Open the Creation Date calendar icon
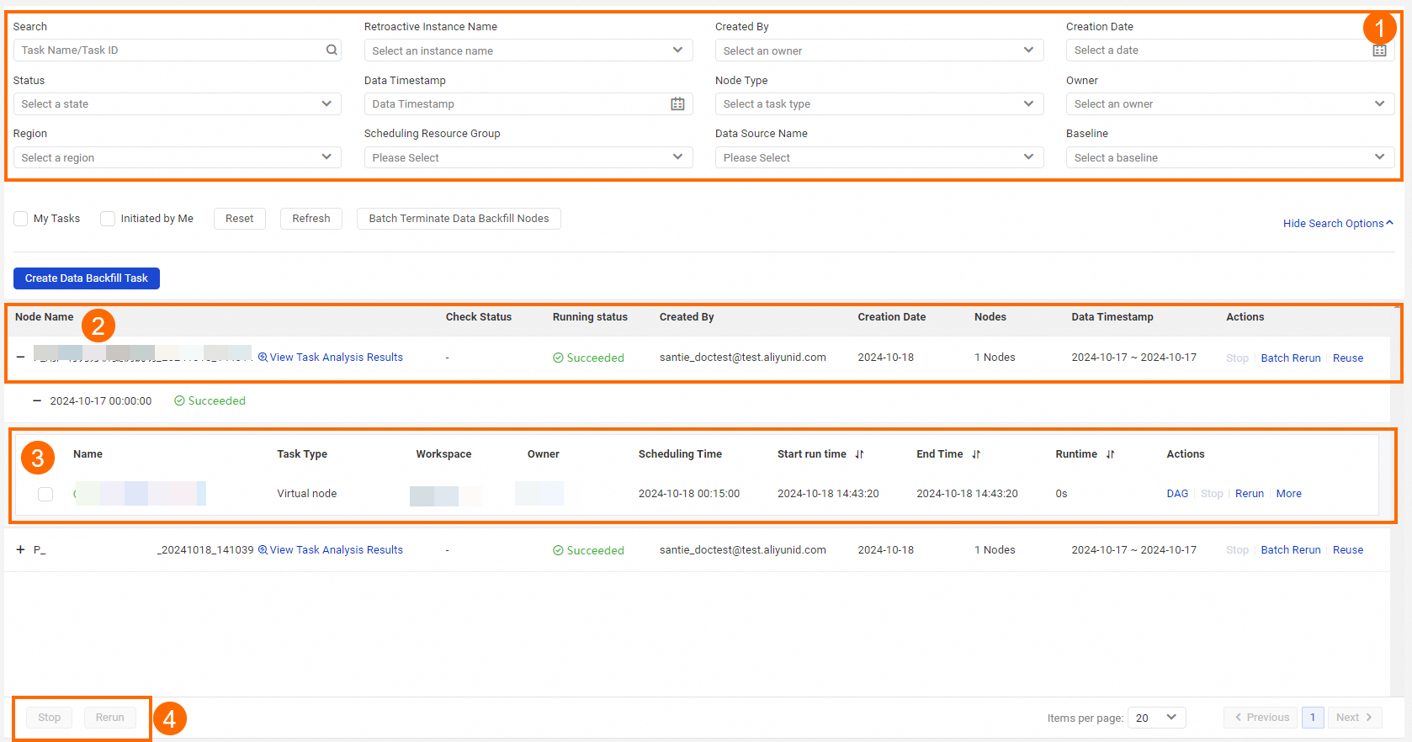Image resolution: width=1412 pixels, height=742 pixels. (x=1379, y=50)
